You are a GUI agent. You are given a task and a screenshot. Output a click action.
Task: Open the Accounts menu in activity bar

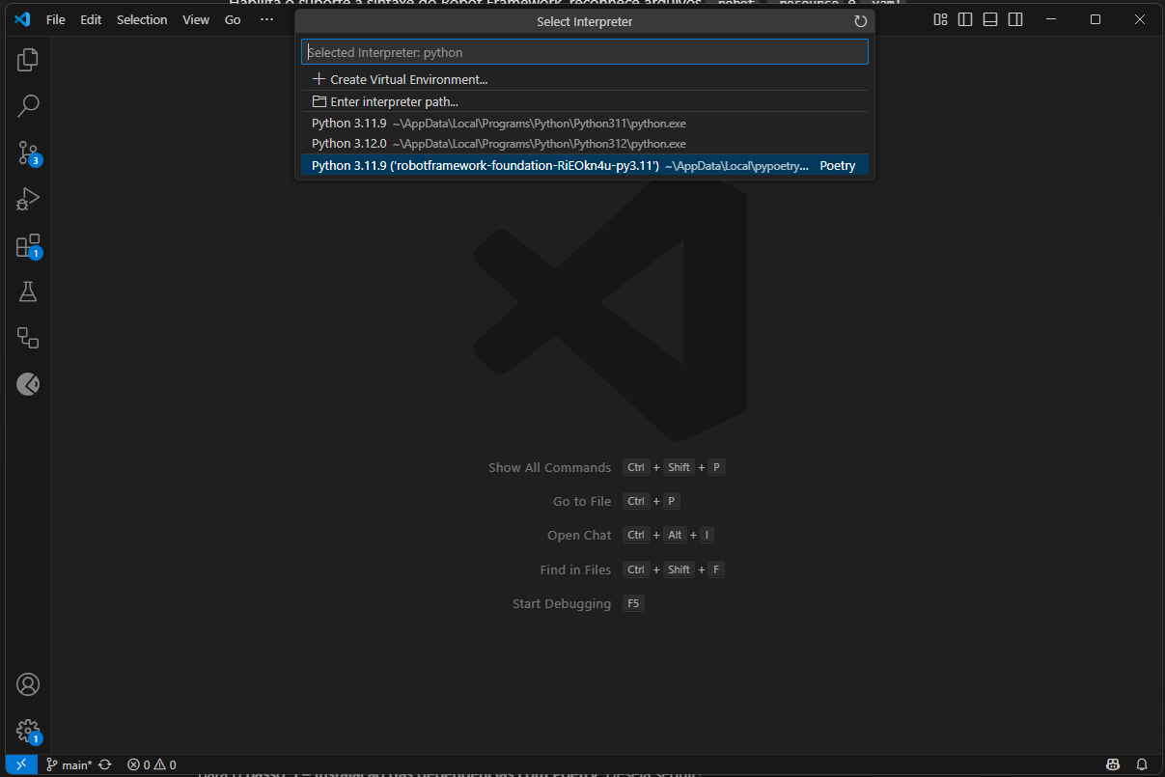tap(28, 684)
